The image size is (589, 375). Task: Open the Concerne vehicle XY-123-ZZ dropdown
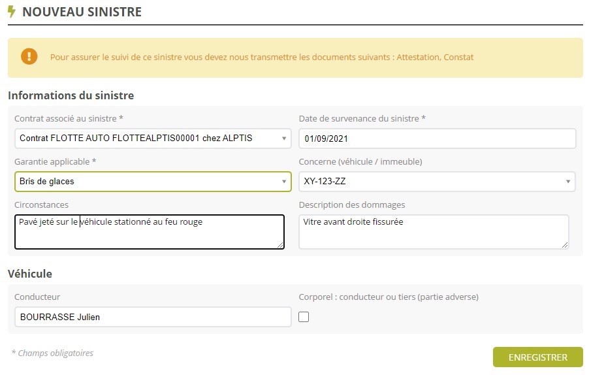click(437, 182)
